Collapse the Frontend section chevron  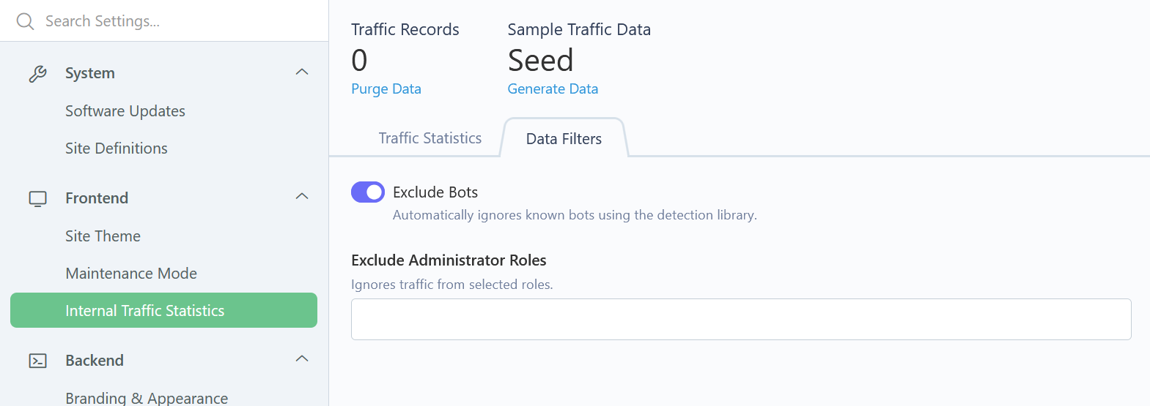[301, 197]
